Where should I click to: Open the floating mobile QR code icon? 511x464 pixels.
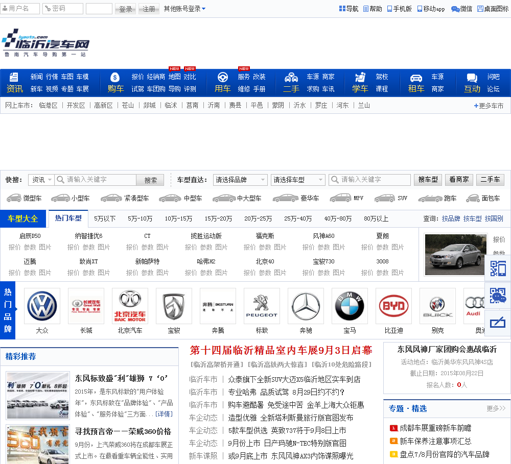498,268
